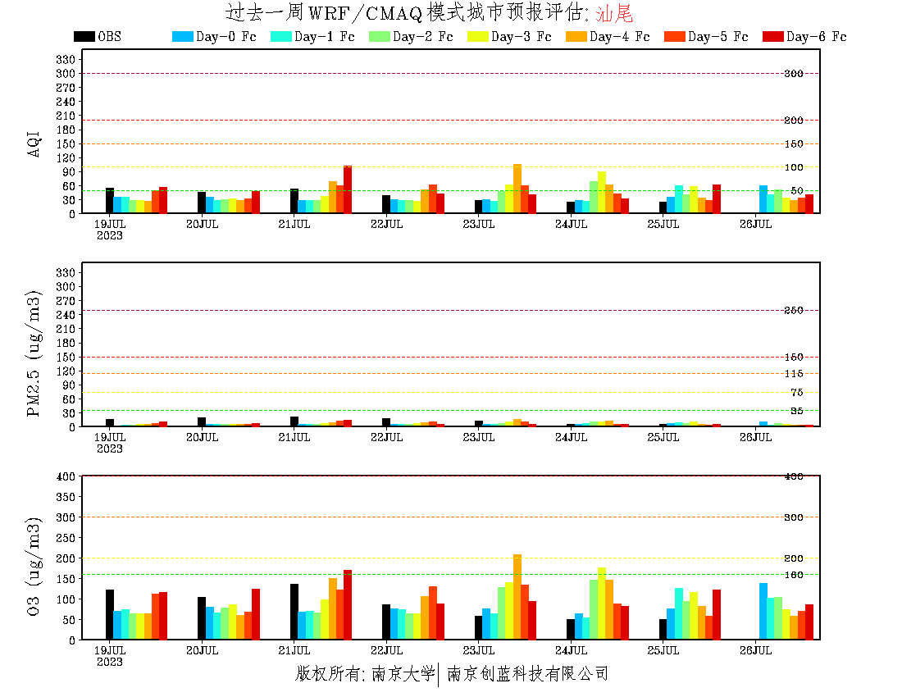Click the blue Day-0 Fc legend swatch
This screenshot has height=697, width=902.
tap(183, 36)
